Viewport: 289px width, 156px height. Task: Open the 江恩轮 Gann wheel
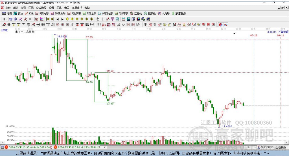click(136, 14)
